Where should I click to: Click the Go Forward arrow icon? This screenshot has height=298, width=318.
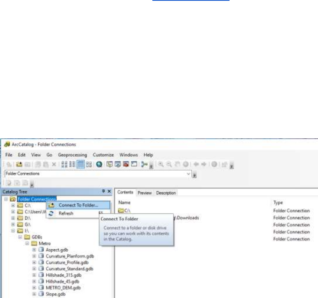[x=203, y=164]
